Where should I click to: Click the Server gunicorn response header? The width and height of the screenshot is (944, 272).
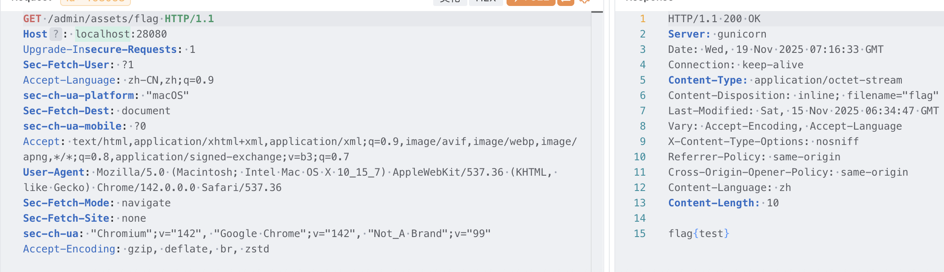pos(717,34)
